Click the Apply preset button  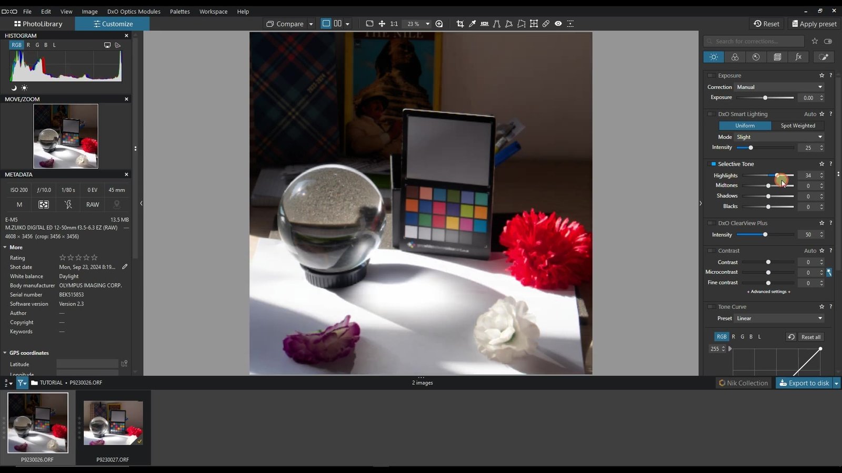(x=814, y=24)
